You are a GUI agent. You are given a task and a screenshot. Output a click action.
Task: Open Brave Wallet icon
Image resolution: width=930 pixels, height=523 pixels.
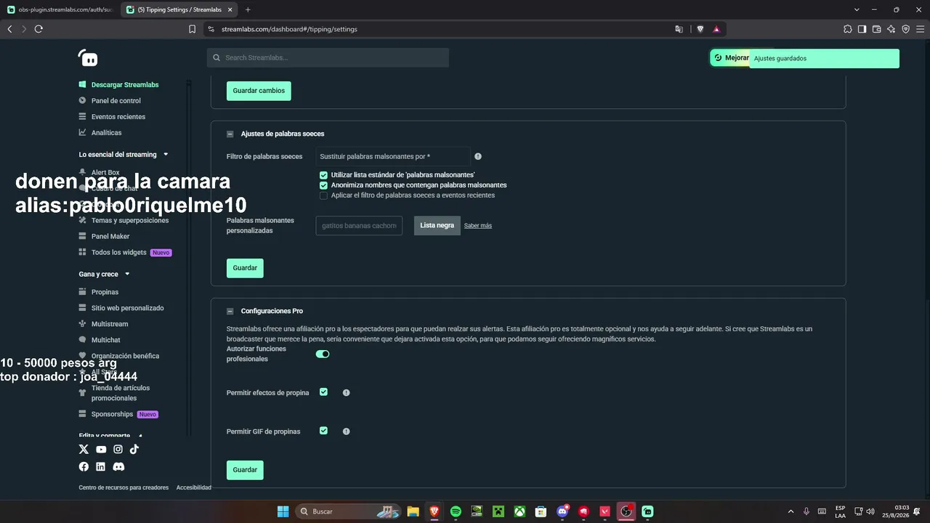point(877,29)
